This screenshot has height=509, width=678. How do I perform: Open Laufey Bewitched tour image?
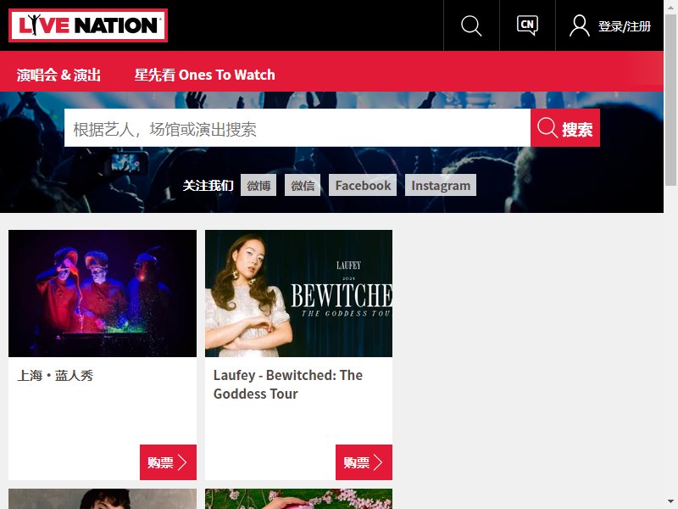click(x=299, y=294)
